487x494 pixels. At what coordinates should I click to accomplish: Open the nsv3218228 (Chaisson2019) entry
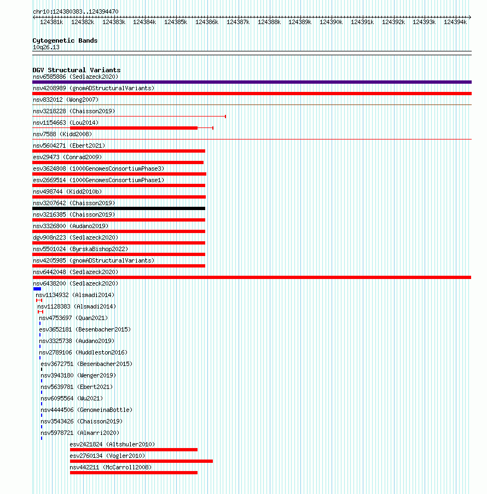point(74,111)
